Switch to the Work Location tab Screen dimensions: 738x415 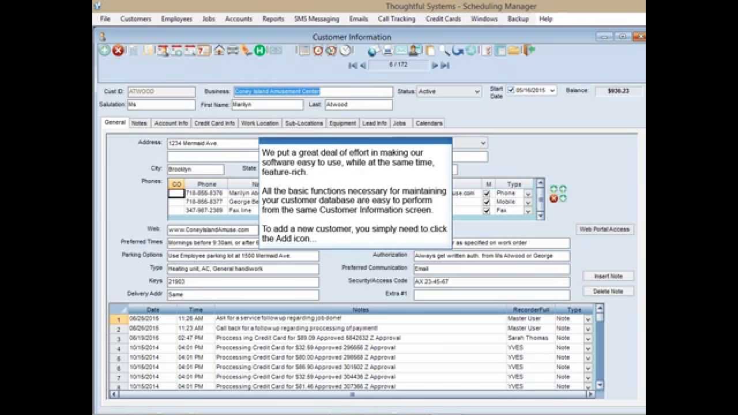tap(259, 123)
